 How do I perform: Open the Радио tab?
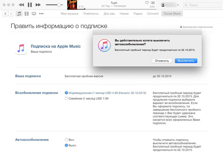[138, 14]
